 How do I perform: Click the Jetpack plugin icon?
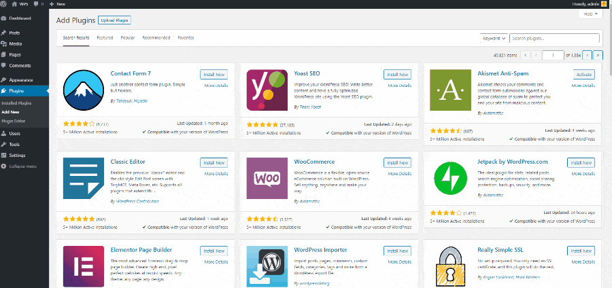450,179
